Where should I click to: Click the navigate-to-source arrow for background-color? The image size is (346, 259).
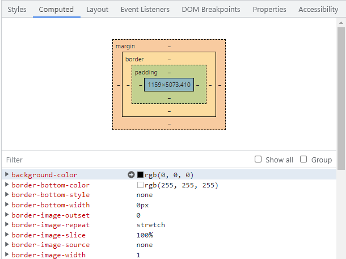[x=131, y=174]
